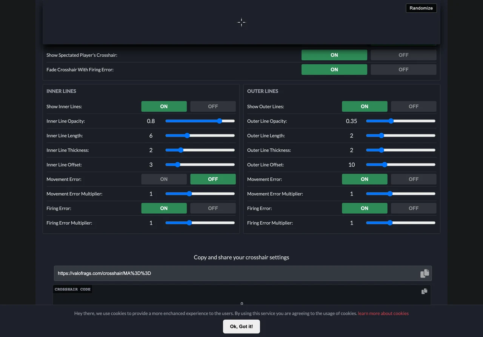
Task: Turn on Show Outer Lines
Action: tap(365, 106)
